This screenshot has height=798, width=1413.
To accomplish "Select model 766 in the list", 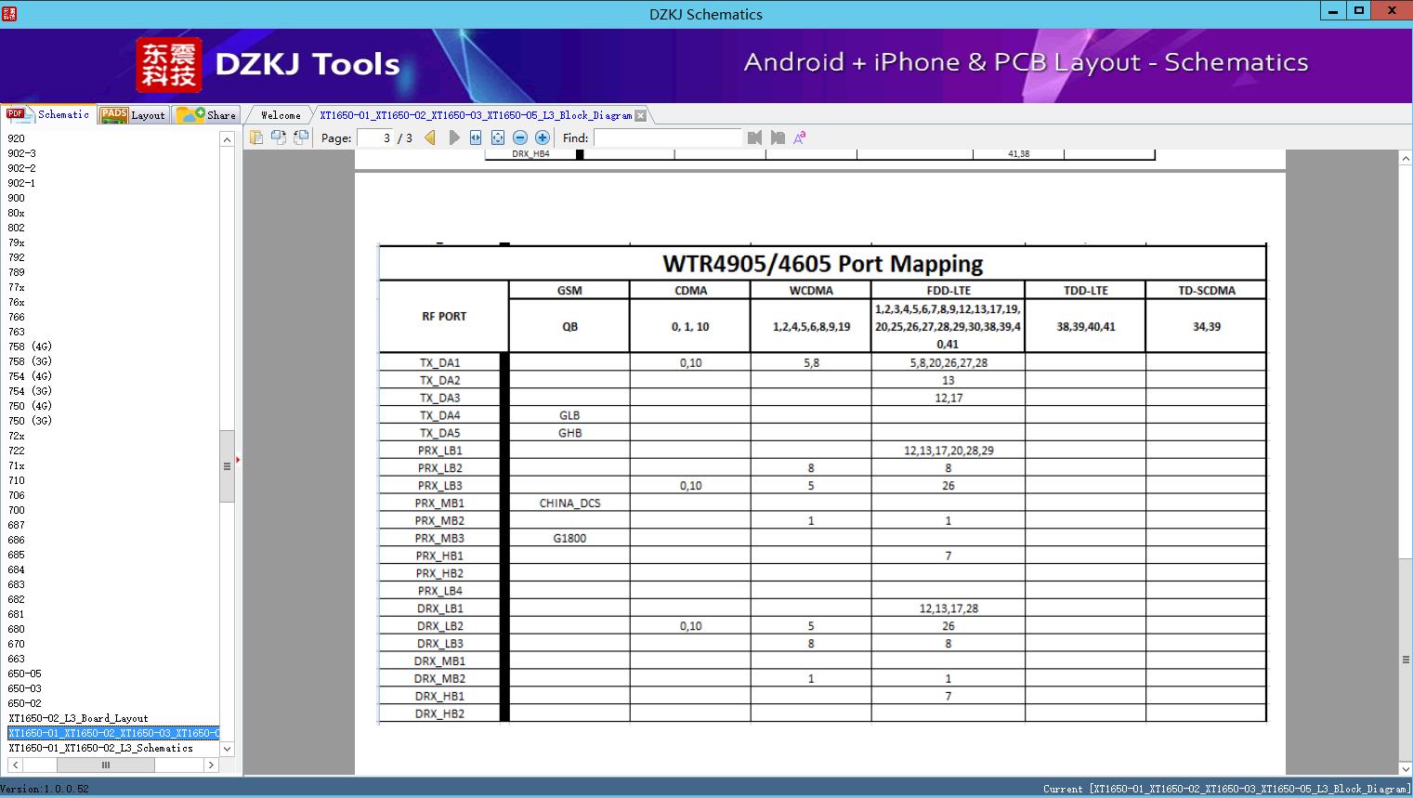I will [x=17, y=317].
